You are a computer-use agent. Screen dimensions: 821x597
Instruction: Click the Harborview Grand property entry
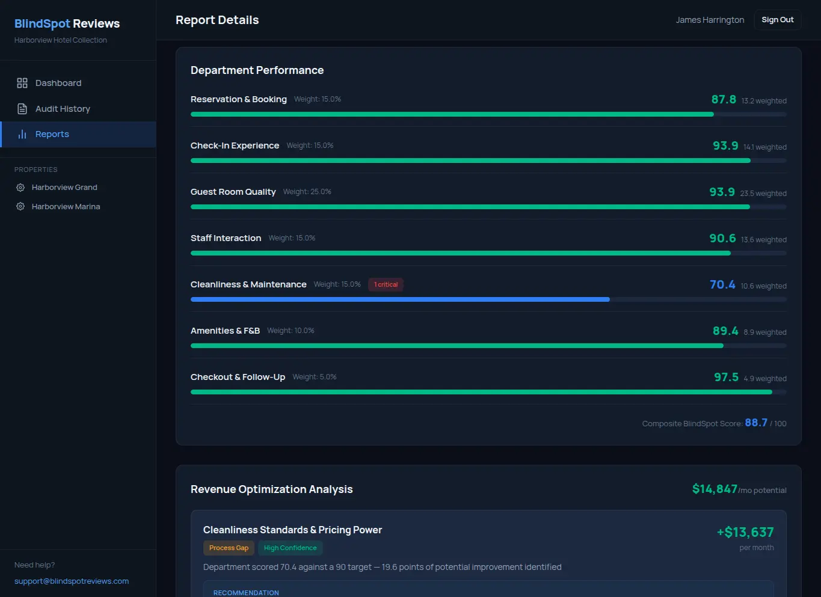click(64, 187)
